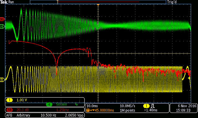
Task: Click the orange trigger position marker at top
Action: click(x=98, y=5)
